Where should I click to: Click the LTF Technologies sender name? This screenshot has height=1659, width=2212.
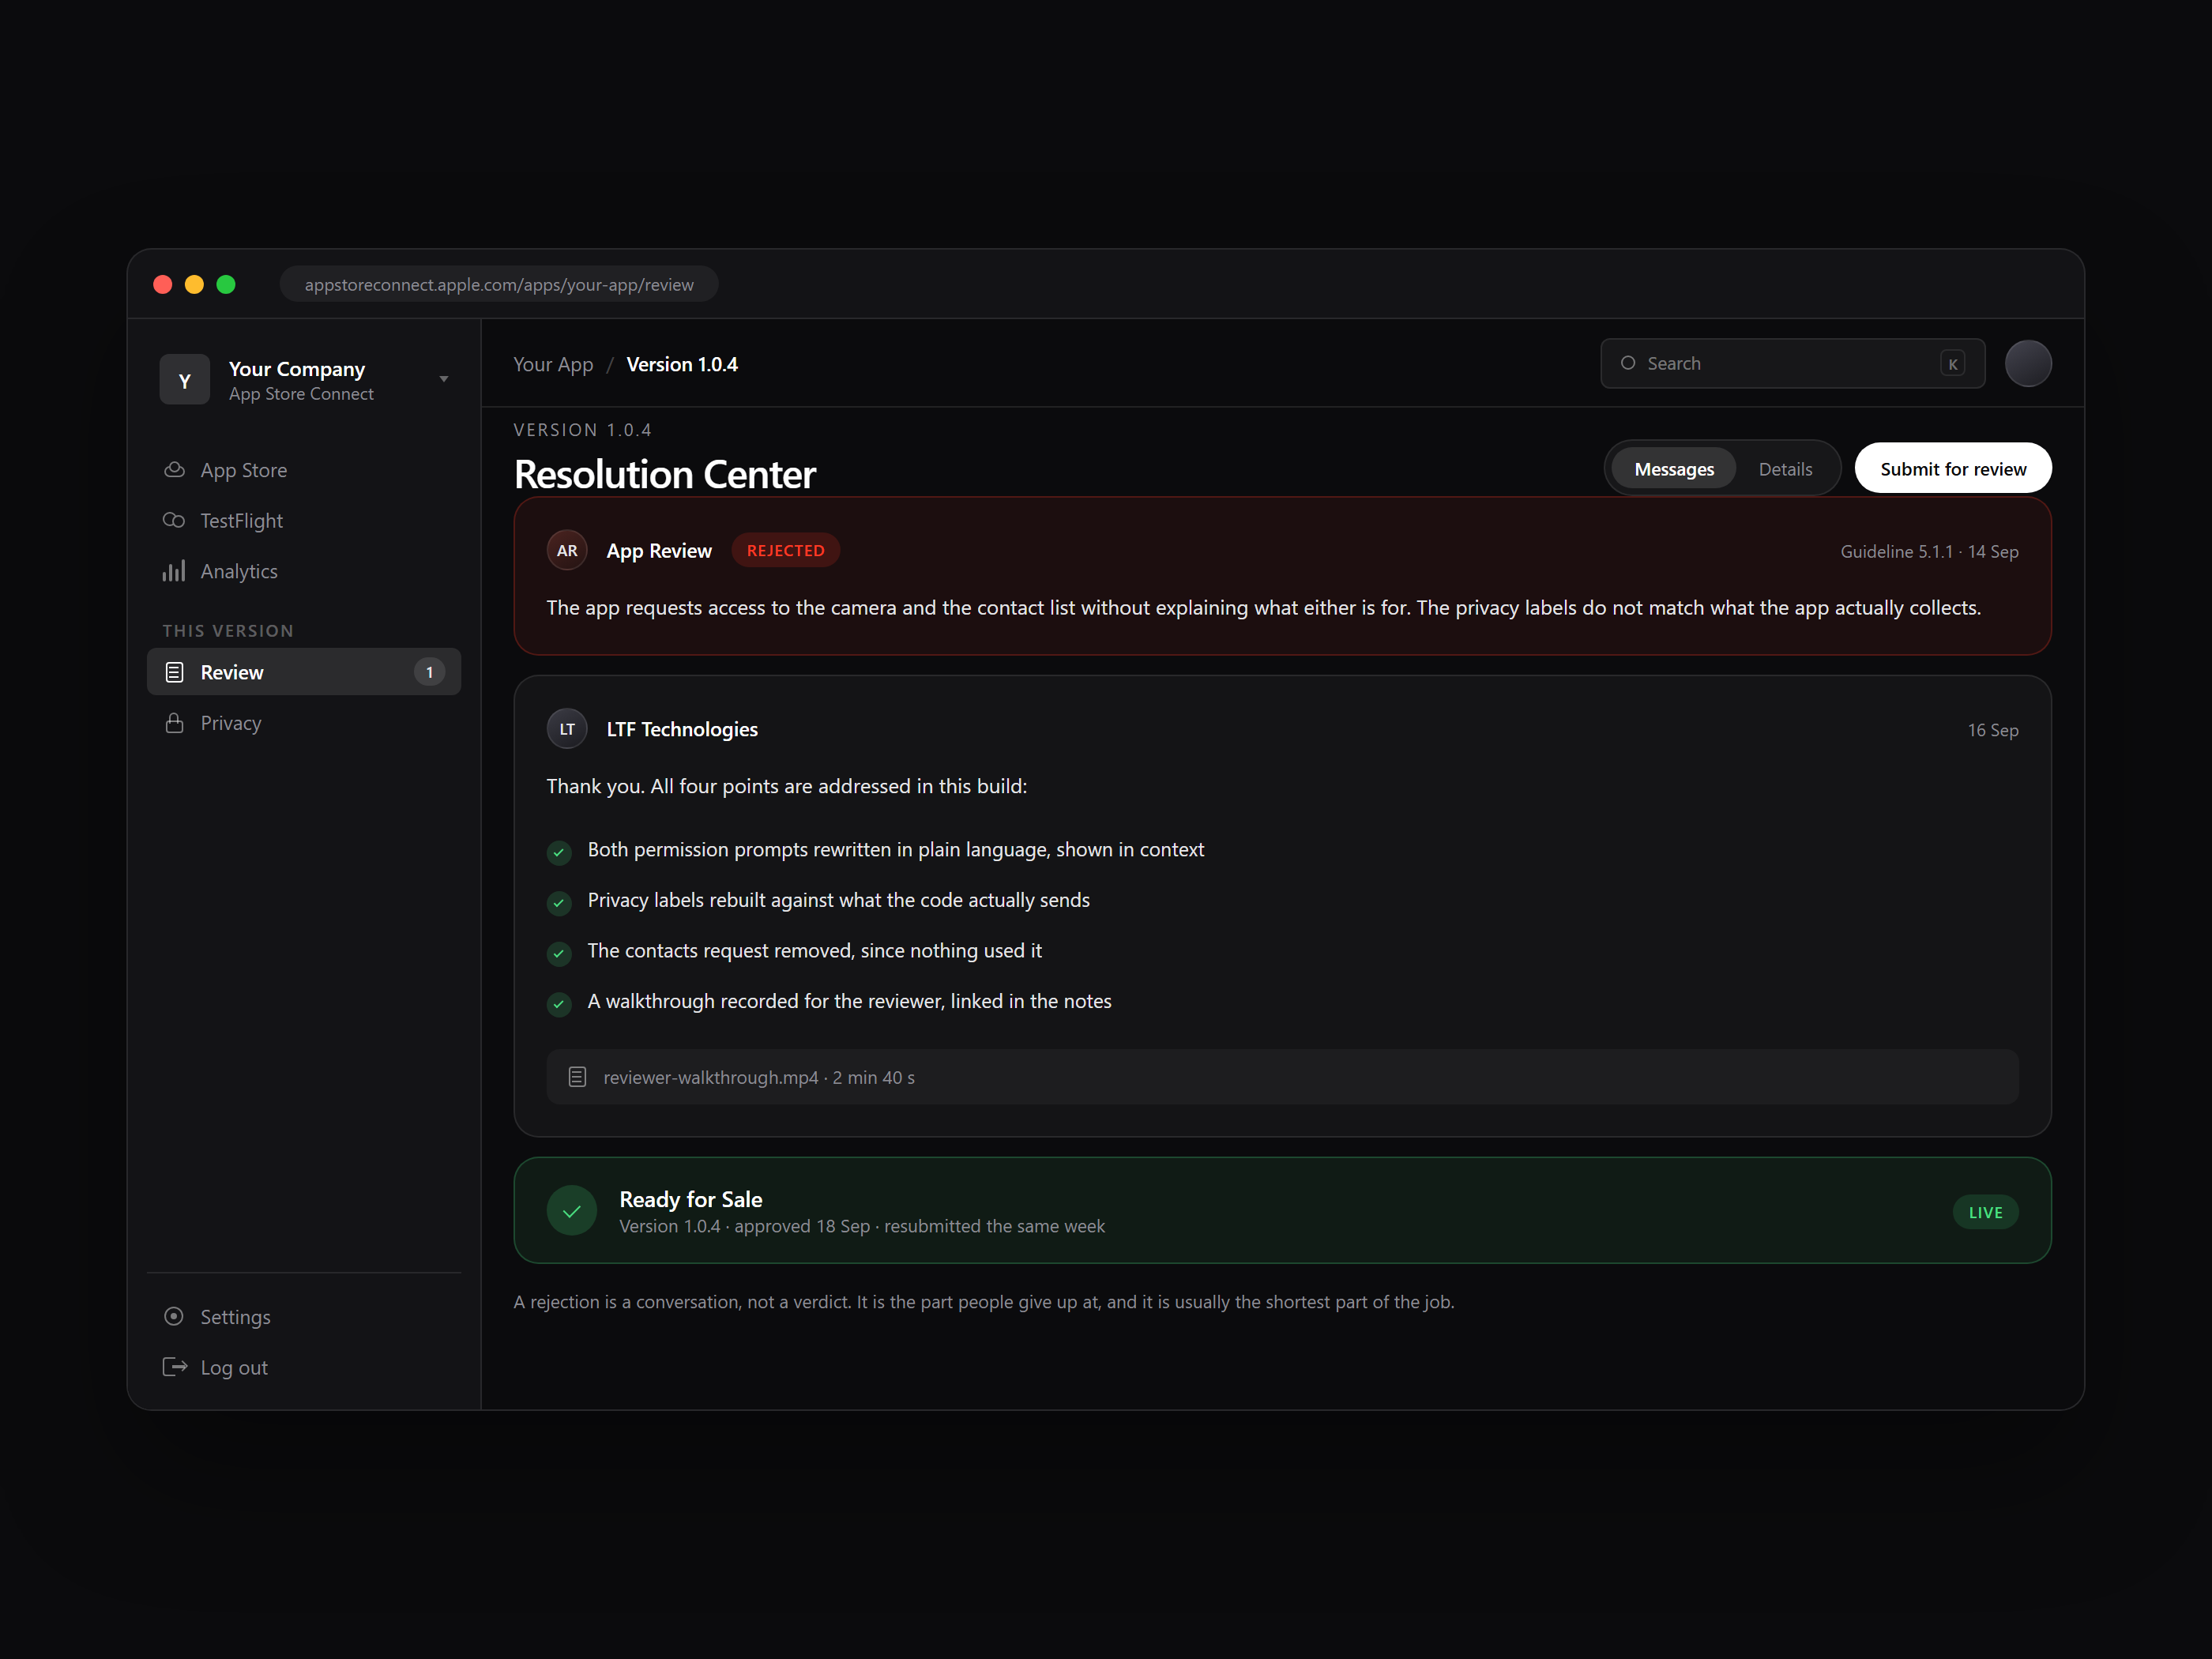(682, 729)
